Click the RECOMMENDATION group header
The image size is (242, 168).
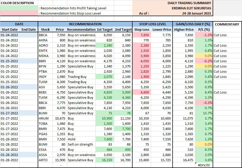(x=85, y=24)
